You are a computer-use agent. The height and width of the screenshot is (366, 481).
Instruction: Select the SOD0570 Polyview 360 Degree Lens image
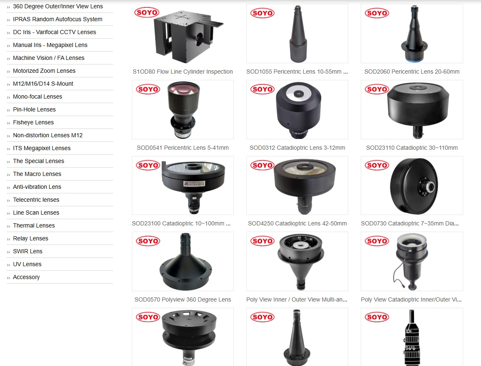[183, 262]
